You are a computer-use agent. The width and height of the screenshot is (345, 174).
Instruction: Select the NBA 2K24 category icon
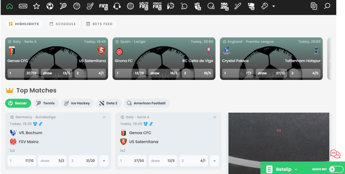tap(224, 6)
